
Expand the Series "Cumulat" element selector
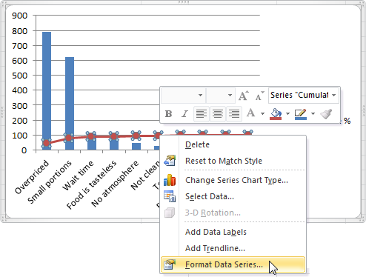point(334,96)
